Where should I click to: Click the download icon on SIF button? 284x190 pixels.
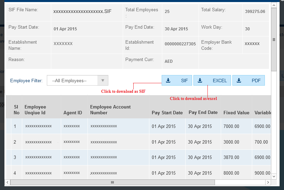168,81
